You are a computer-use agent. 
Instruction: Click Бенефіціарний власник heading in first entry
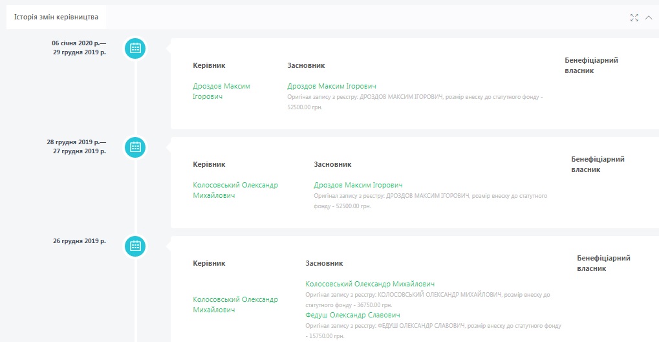(591, 65)
